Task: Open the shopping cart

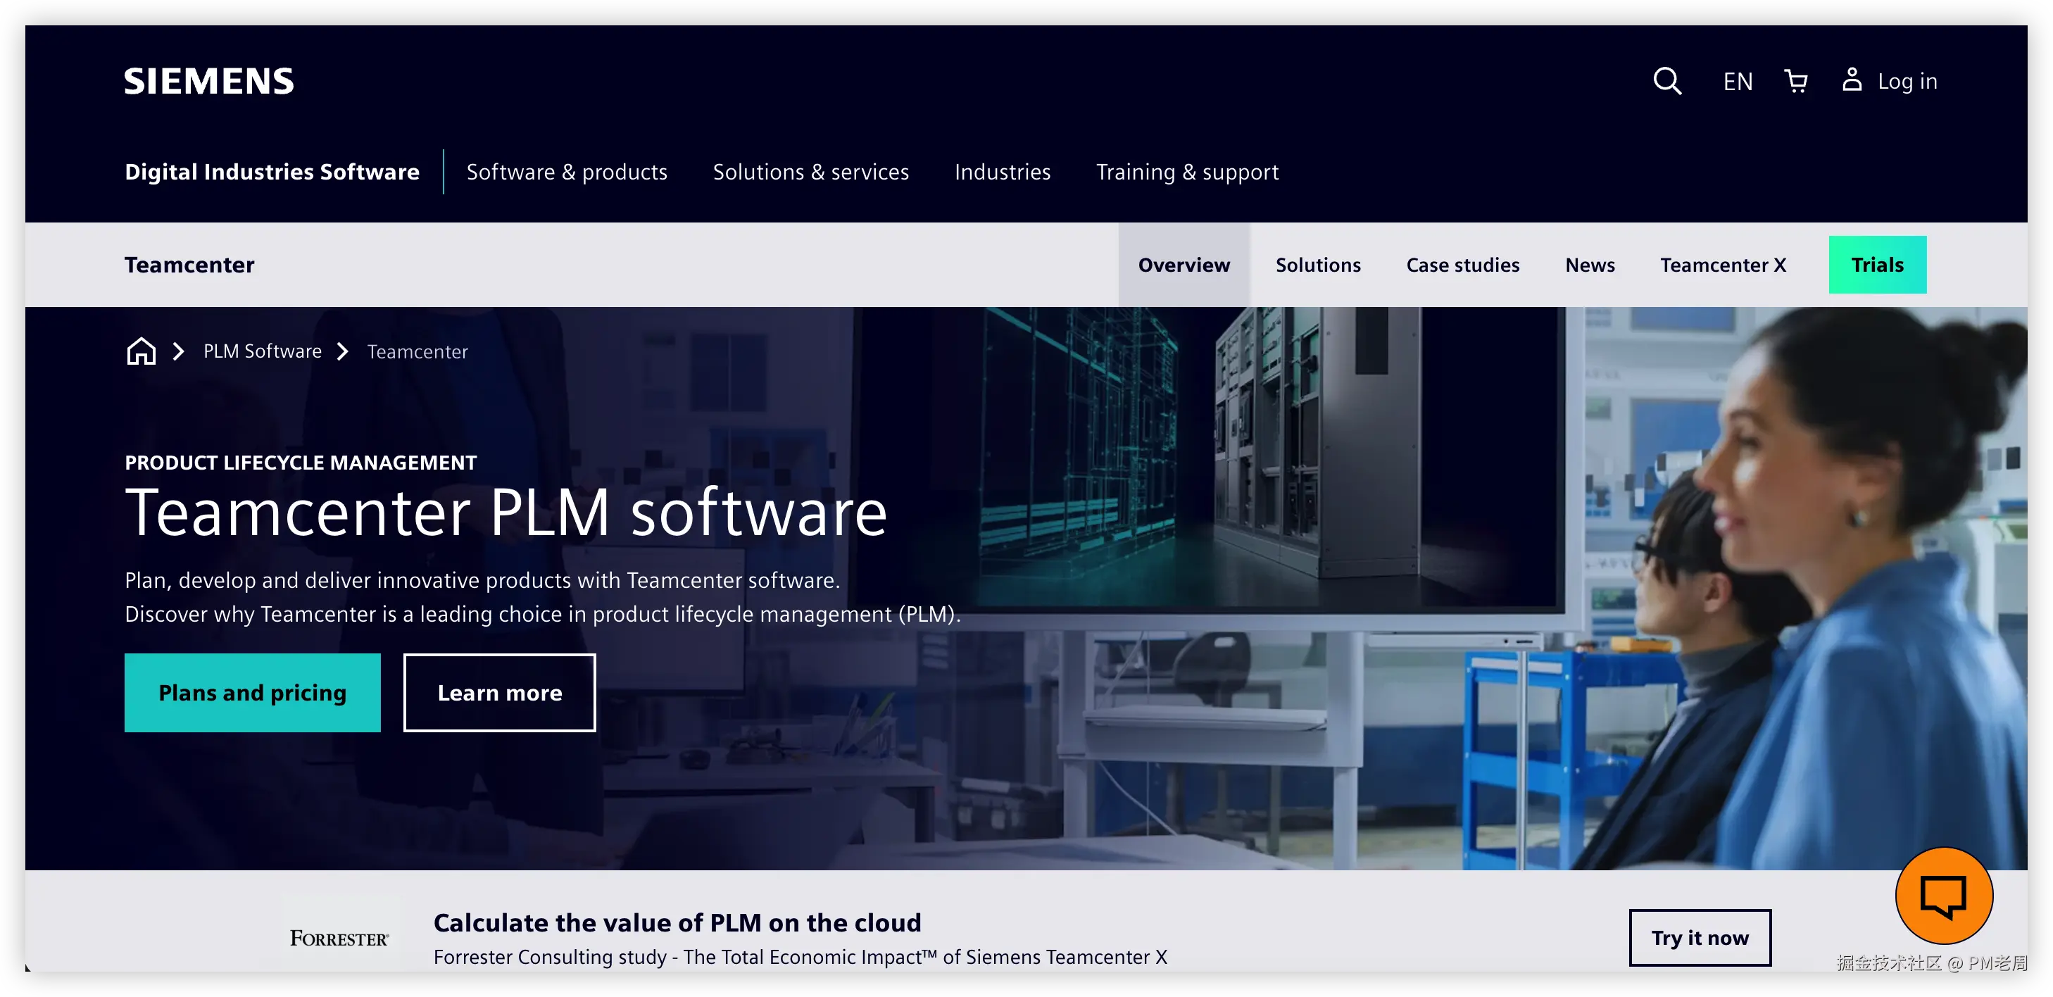Action: (x=1795, y=80)
